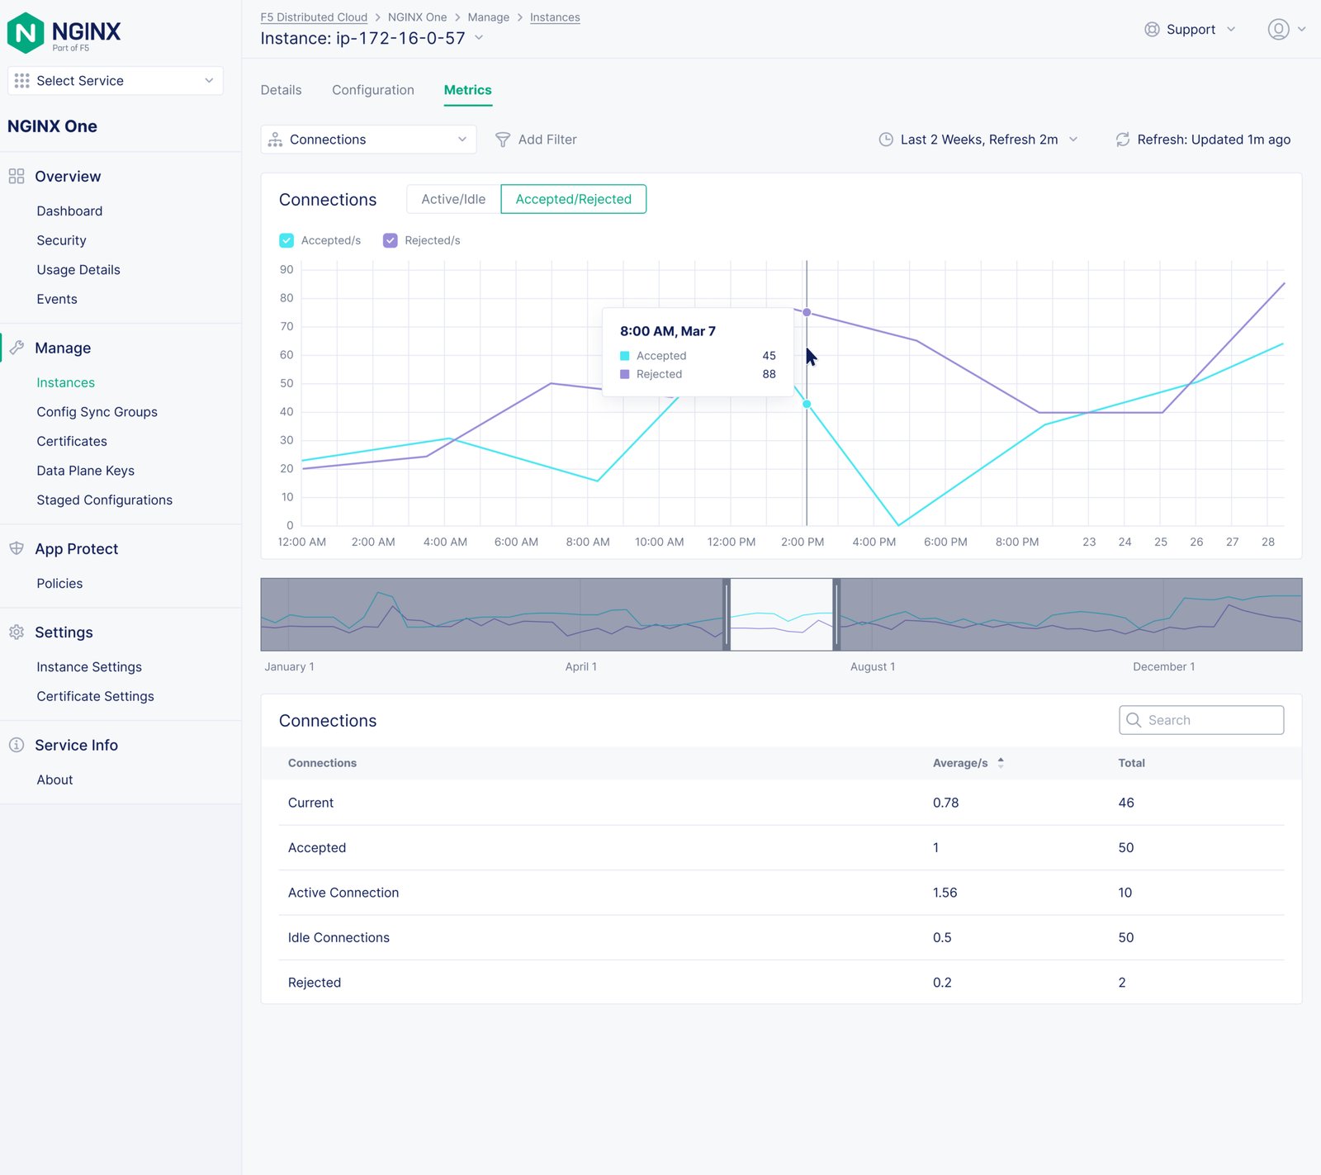Switch chart to Active/Idle view

tap(453, 199)
